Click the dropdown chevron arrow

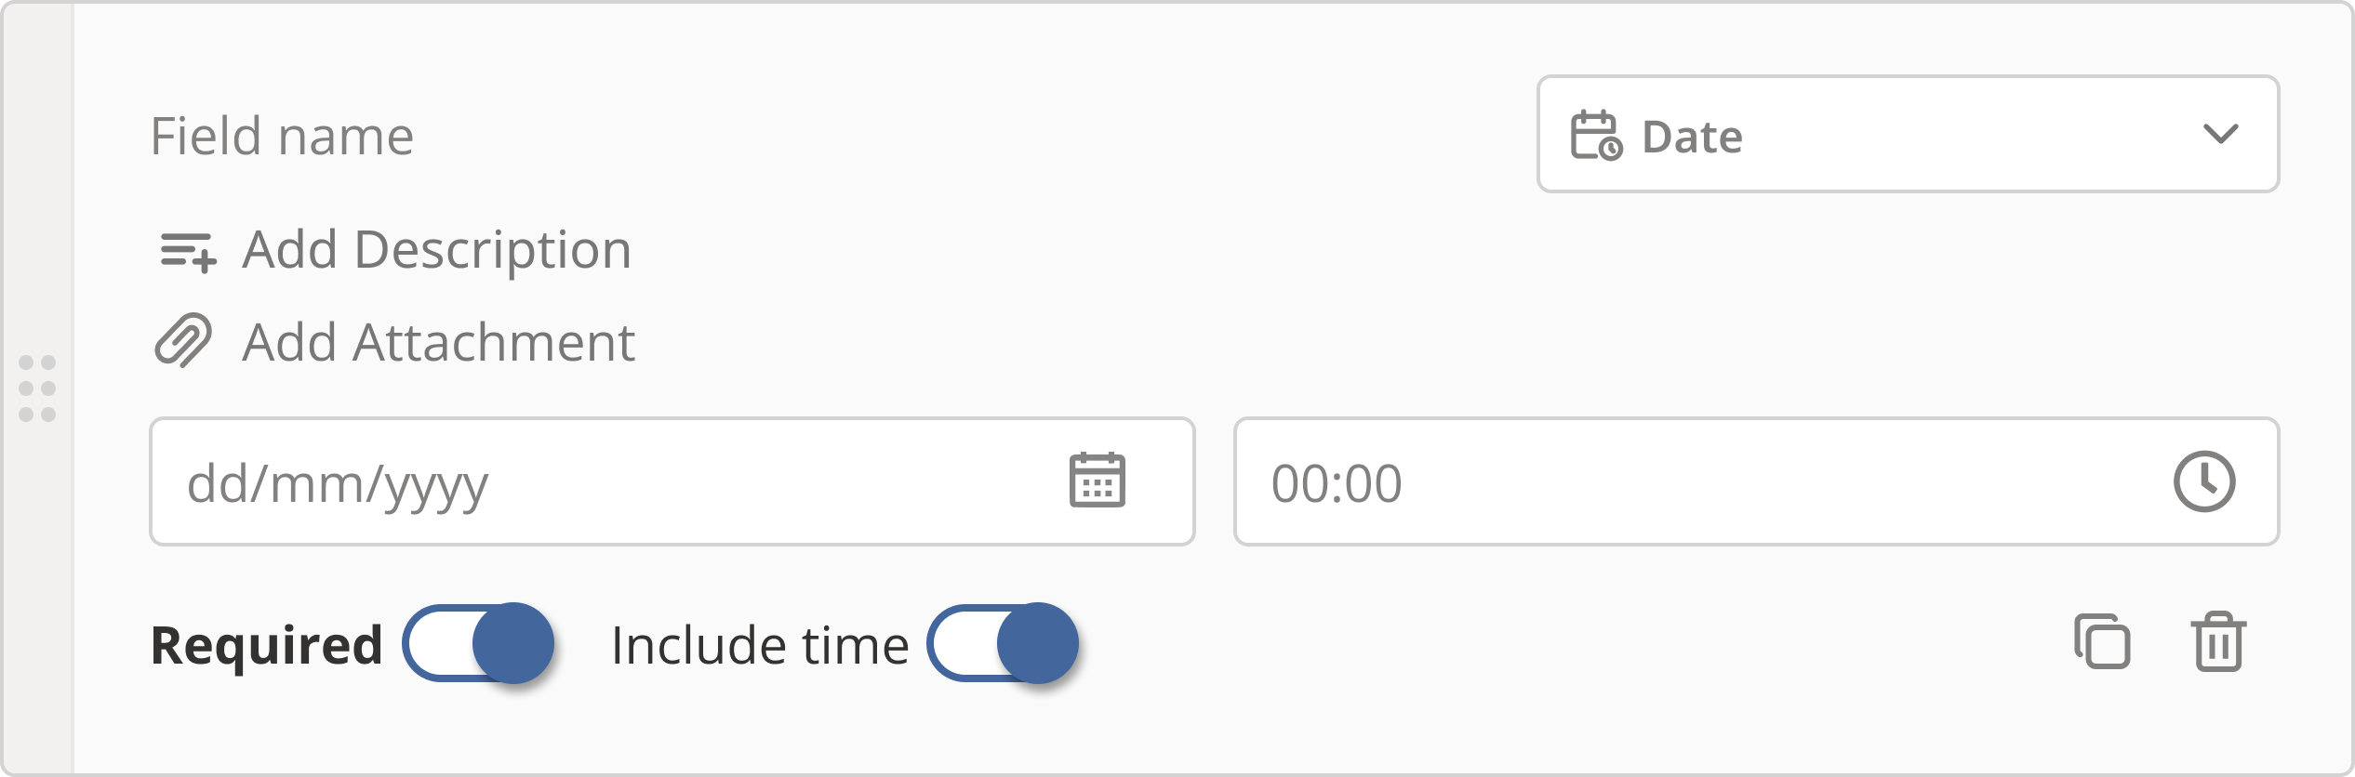point(2220,135)
